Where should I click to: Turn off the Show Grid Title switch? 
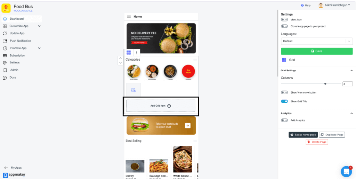[284, 101]
